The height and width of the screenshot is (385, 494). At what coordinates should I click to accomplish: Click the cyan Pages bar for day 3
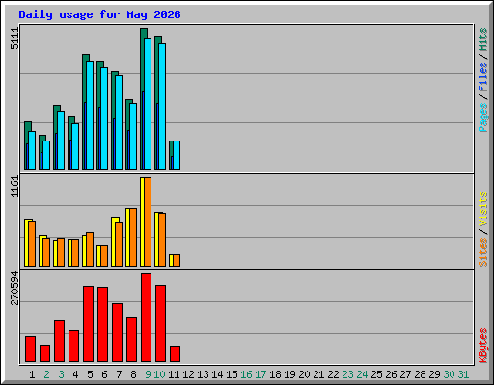pyautogui.click(x=61, y=141)
